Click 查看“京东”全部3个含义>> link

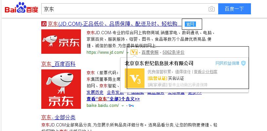click(113, 99)
